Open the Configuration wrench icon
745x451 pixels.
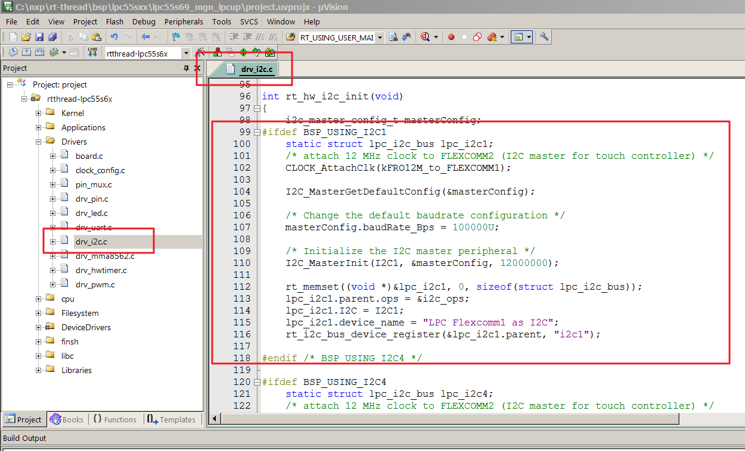pos(544,37)
